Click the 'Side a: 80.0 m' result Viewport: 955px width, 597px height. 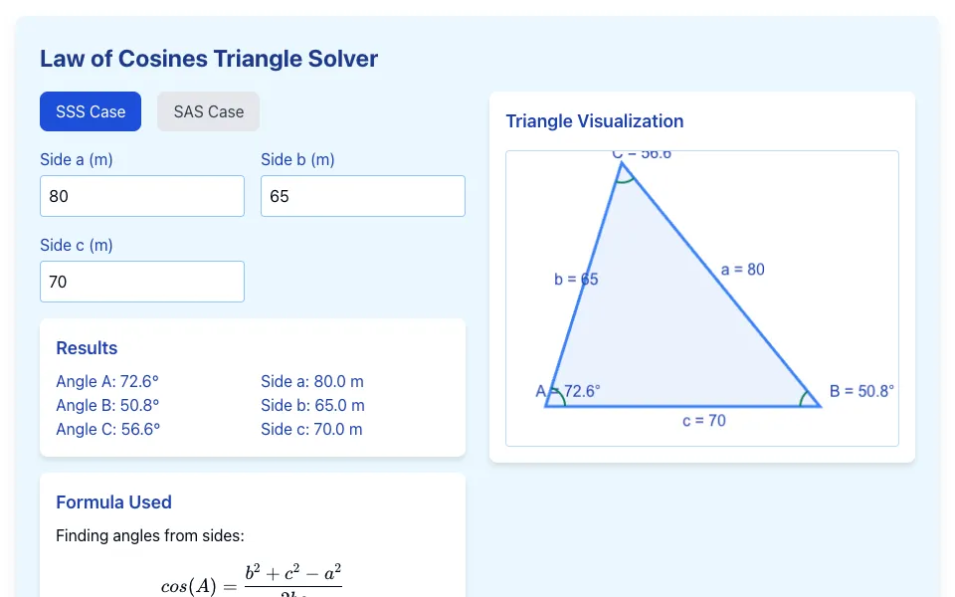(x=312, y=381)
